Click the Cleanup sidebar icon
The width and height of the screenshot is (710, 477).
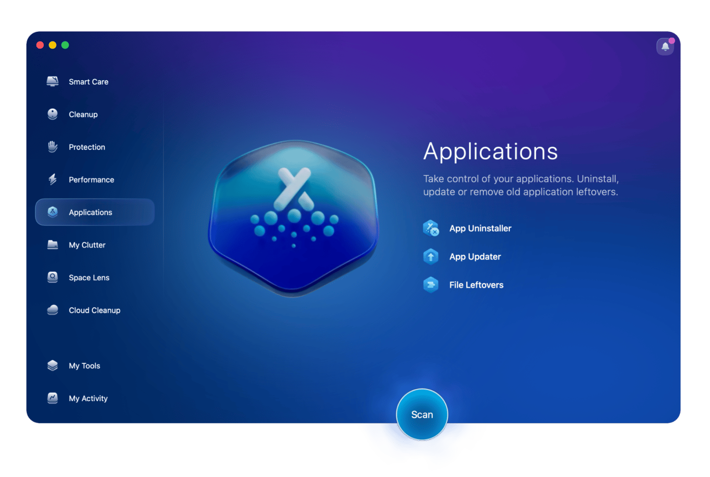click(x=53, y=114)
